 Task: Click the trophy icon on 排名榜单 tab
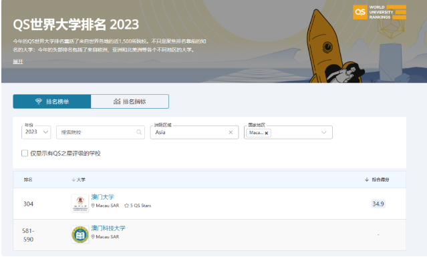coord(39,101)
